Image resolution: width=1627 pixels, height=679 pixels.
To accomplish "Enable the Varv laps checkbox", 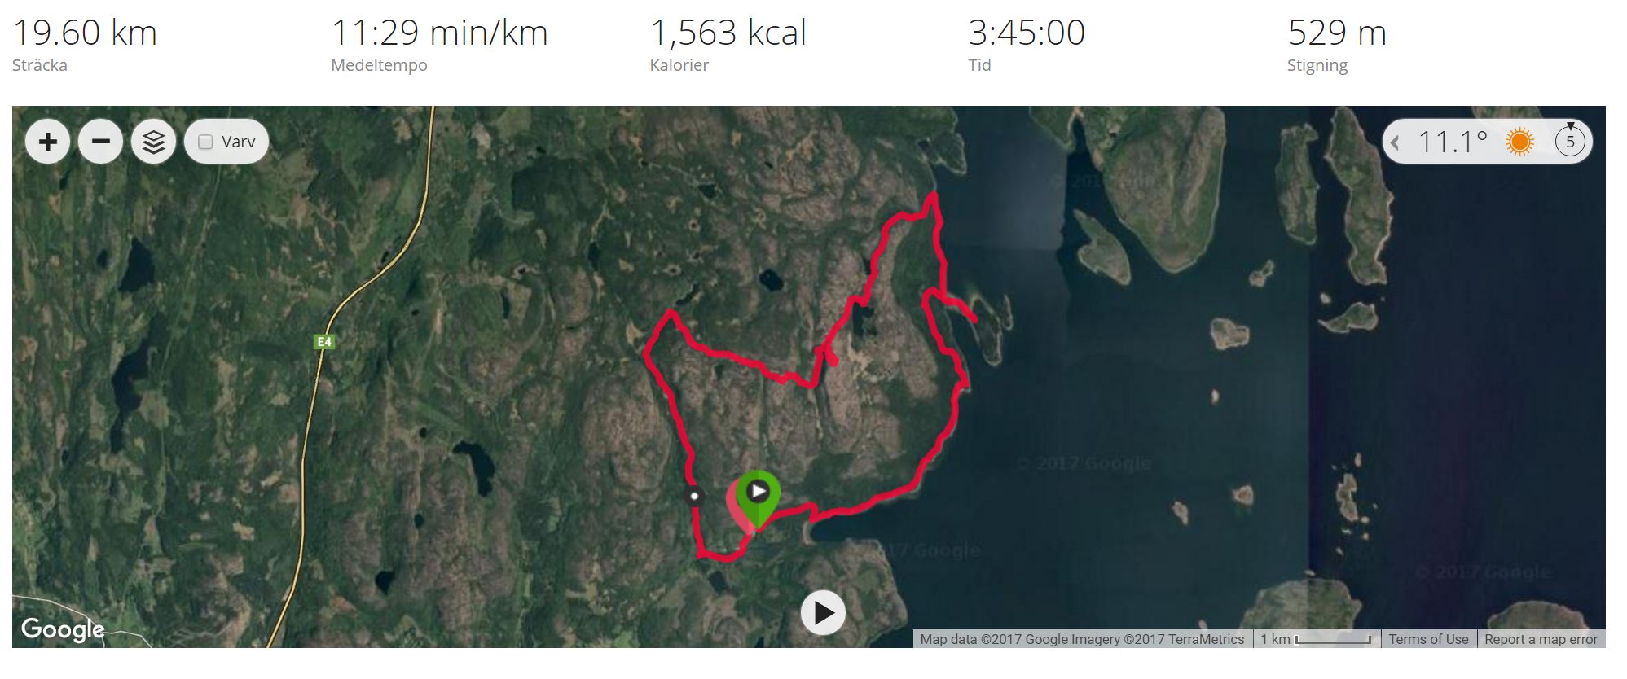I will pyautogui.click(x=206, y=142).
